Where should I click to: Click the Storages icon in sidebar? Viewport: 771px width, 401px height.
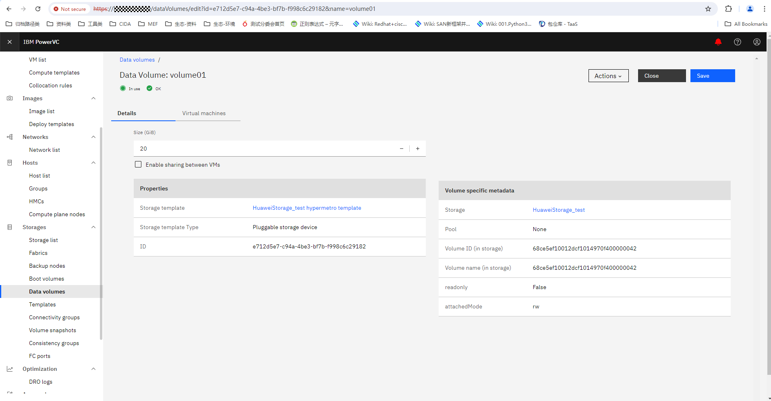pyautogui.click(x=10, y=227)
